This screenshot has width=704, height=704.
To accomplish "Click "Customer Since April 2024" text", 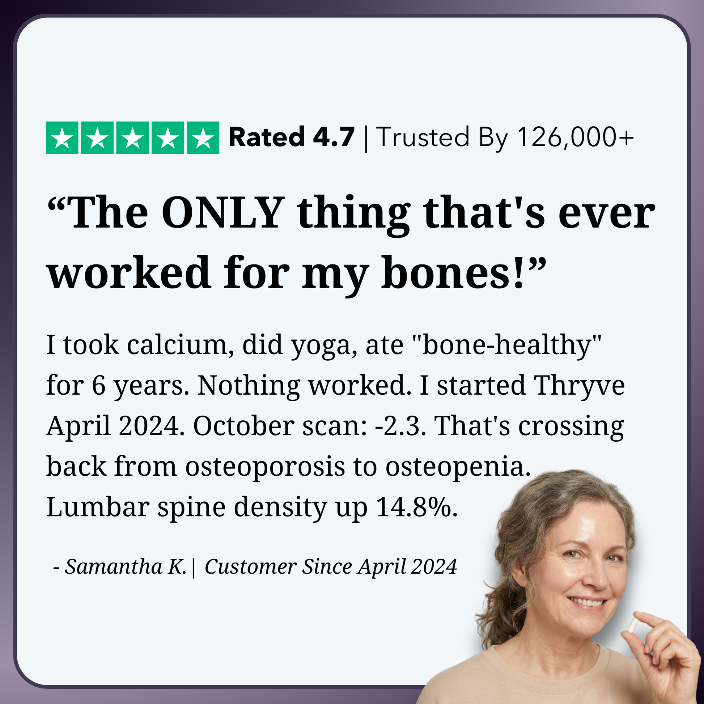I will [331, 567].
